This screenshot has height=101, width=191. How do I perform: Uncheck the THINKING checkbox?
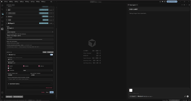tap(8, 70)
